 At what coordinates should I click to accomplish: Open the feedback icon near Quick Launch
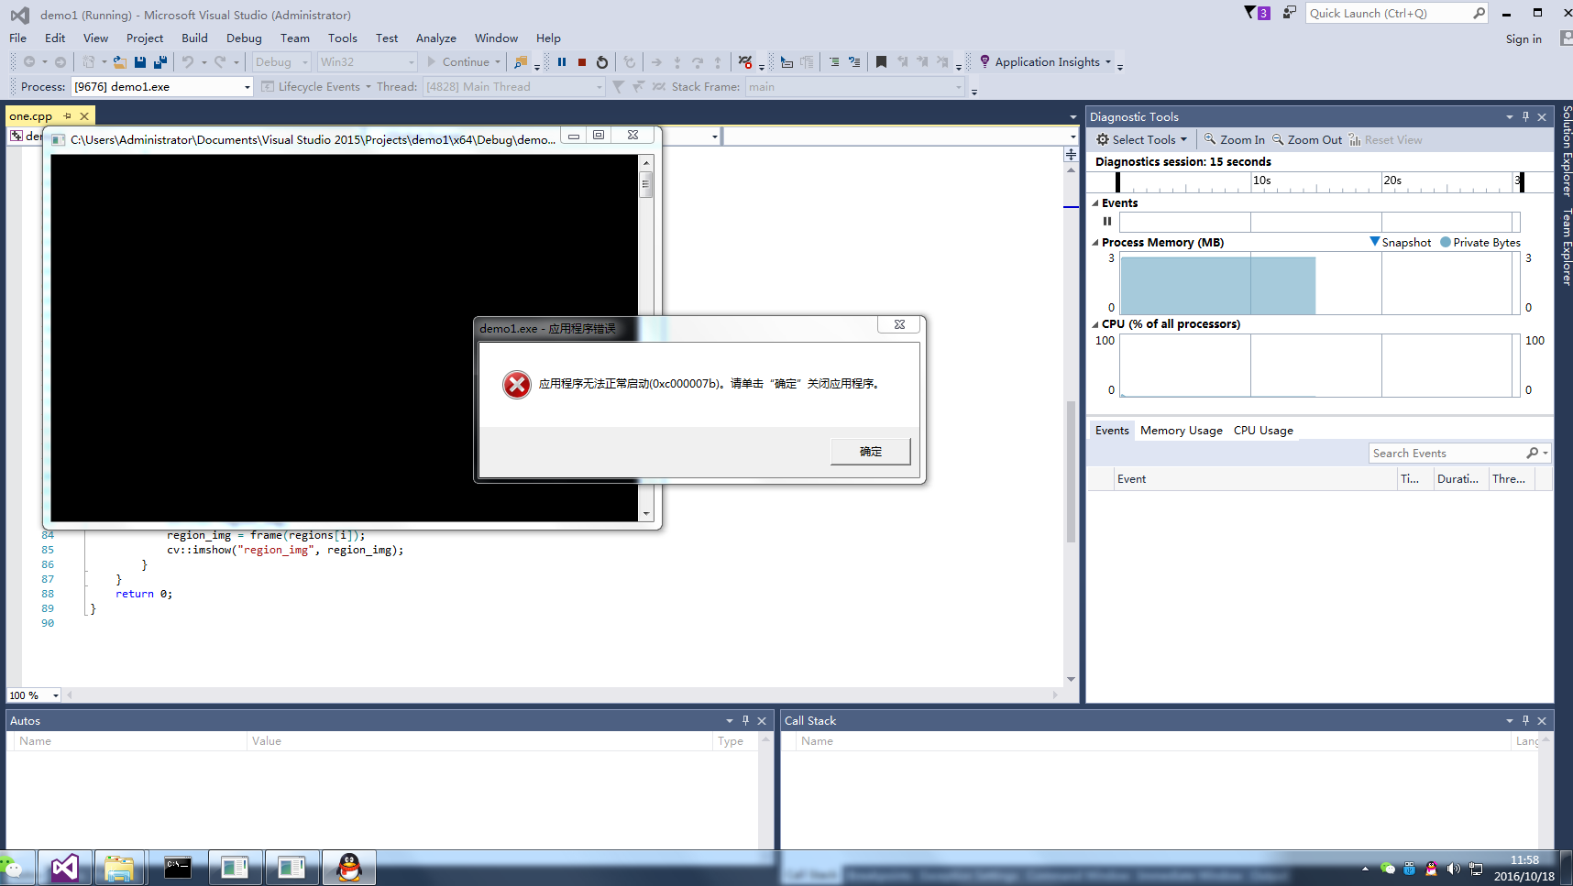tap(1289, 13)
